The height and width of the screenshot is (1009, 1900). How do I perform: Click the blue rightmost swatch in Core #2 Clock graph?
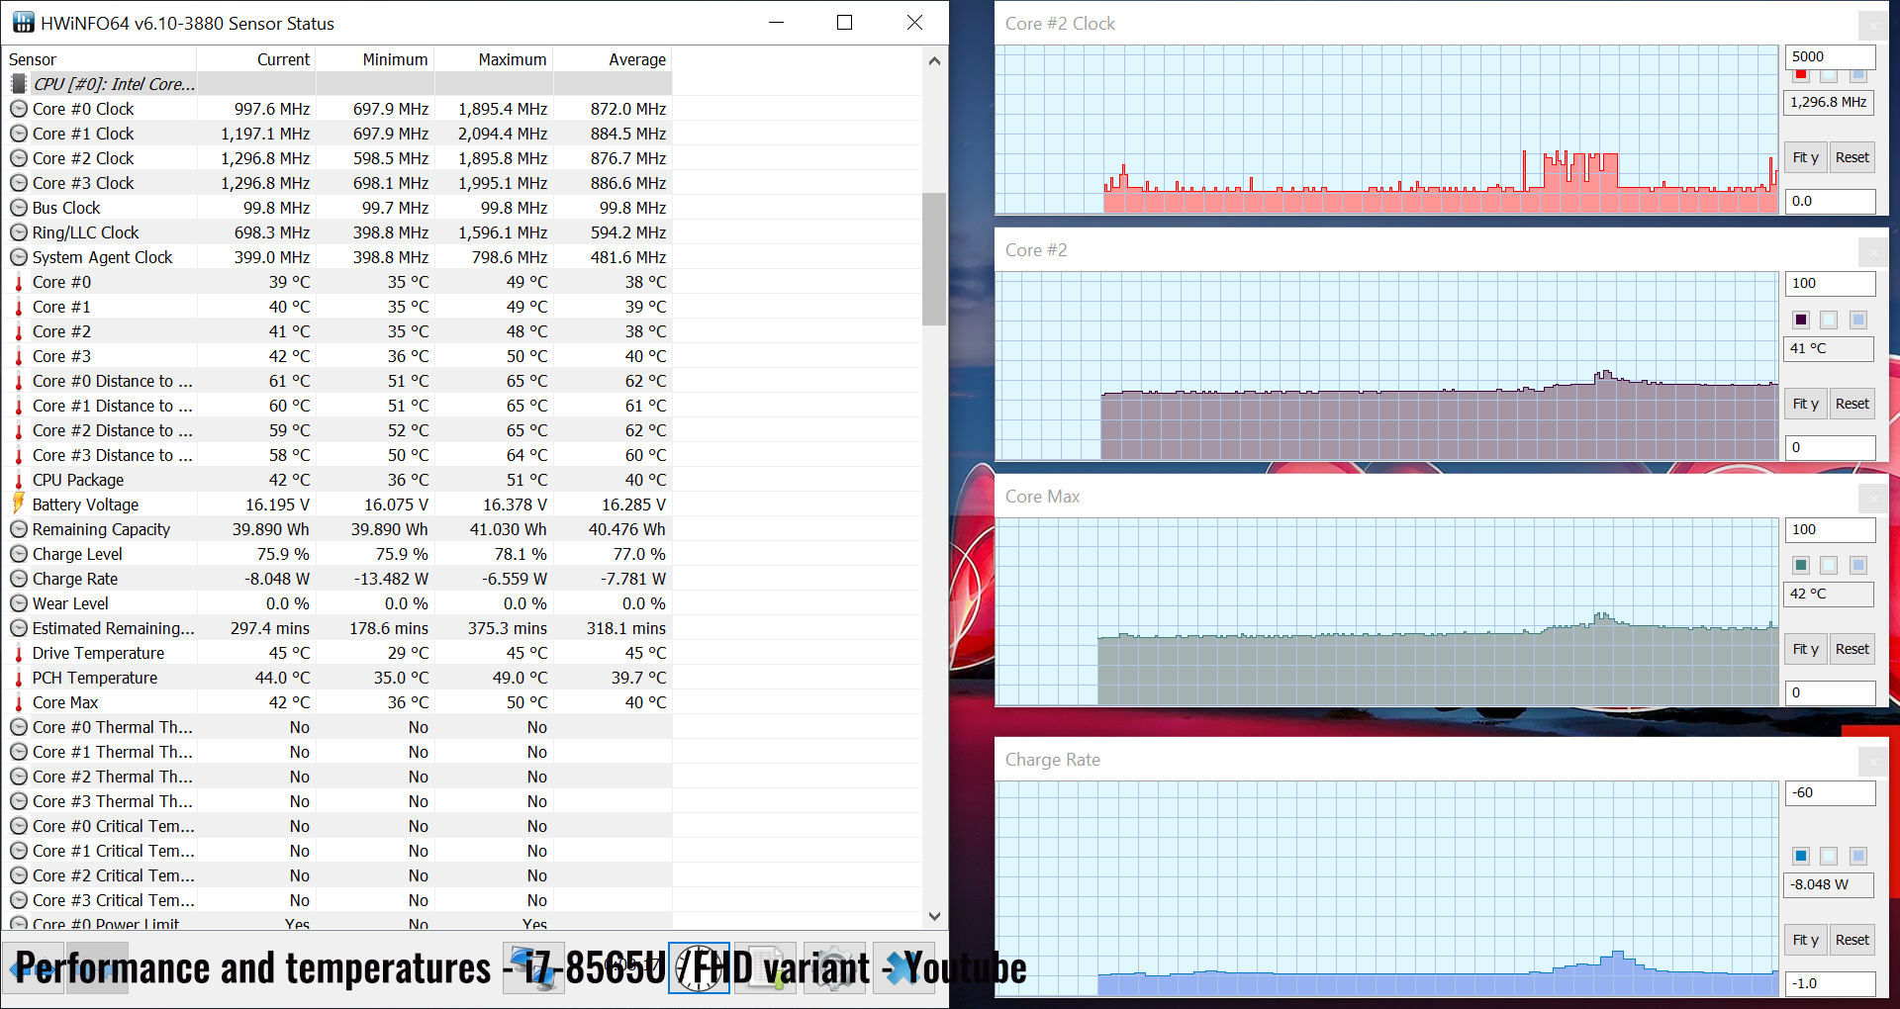[1858, 76]
